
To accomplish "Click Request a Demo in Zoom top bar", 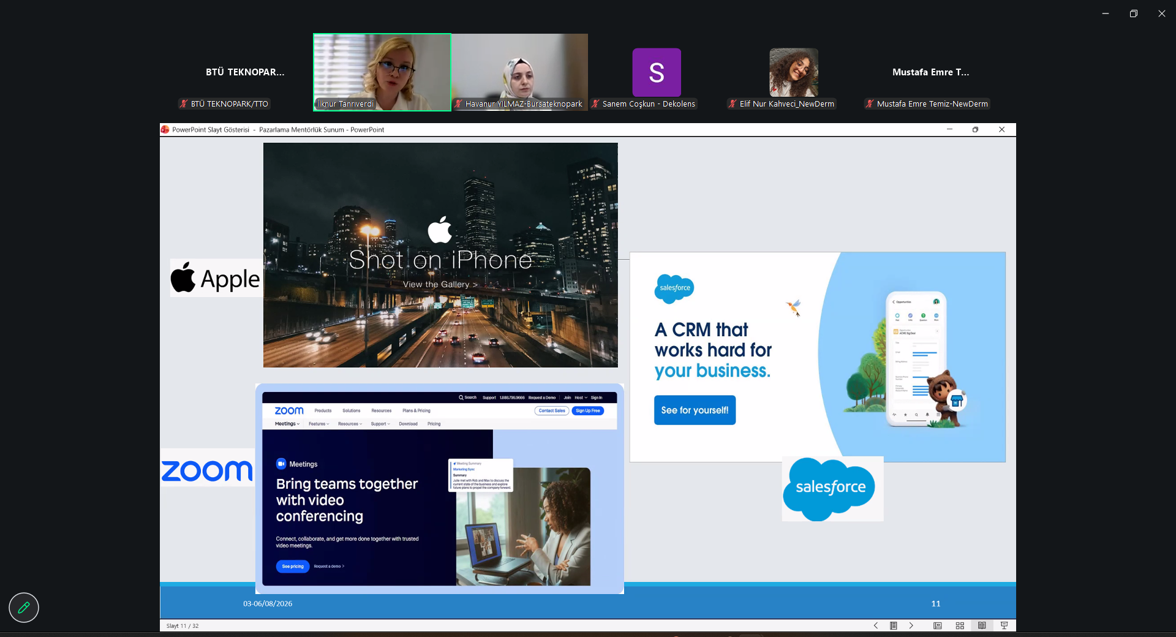I will (x=542, y=398).
